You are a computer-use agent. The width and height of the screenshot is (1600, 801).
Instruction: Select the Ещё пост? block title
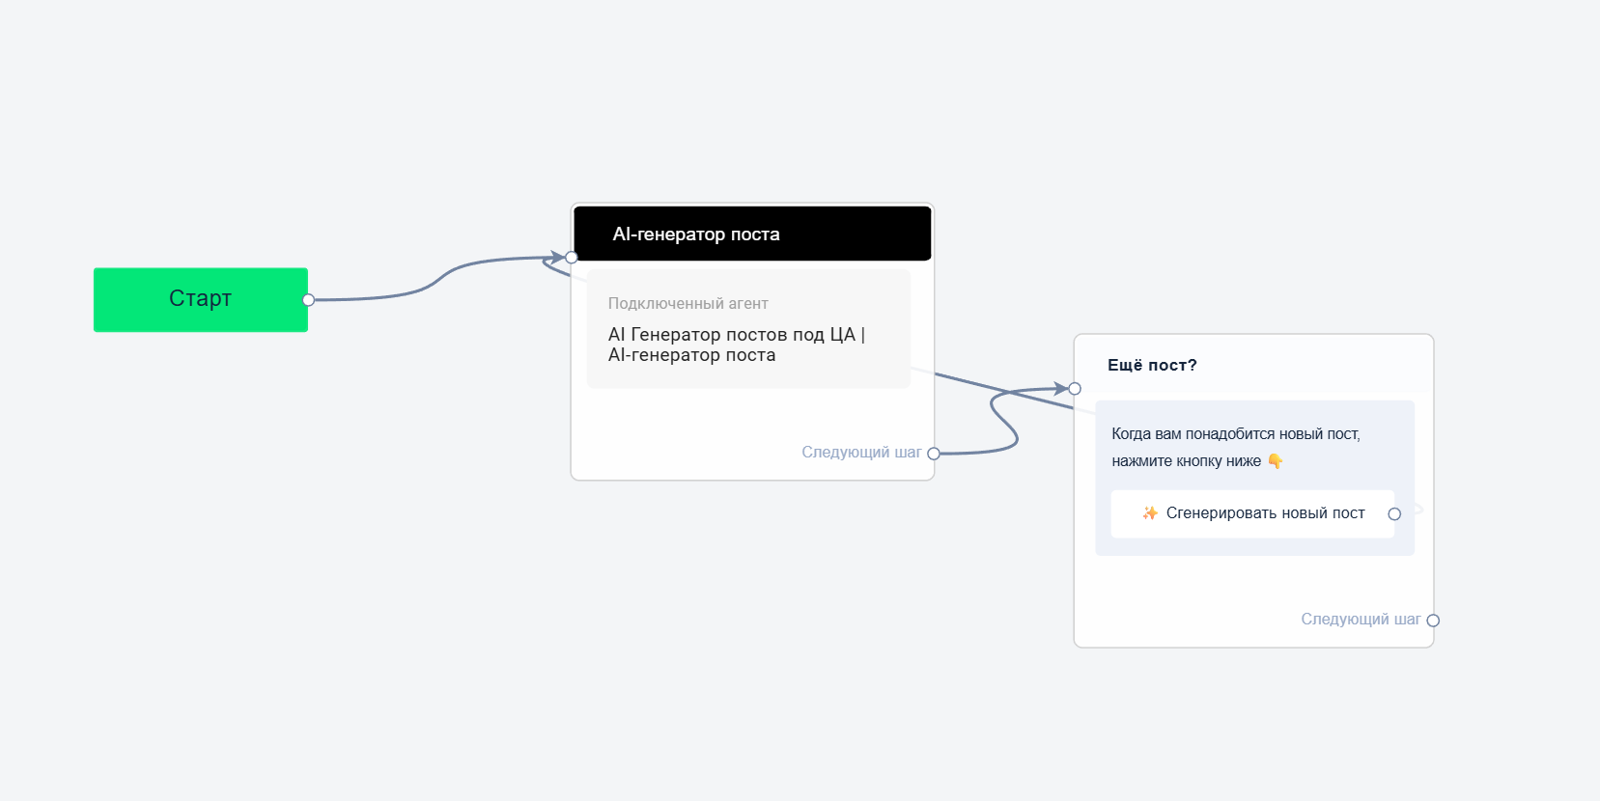click(1152, 365)
